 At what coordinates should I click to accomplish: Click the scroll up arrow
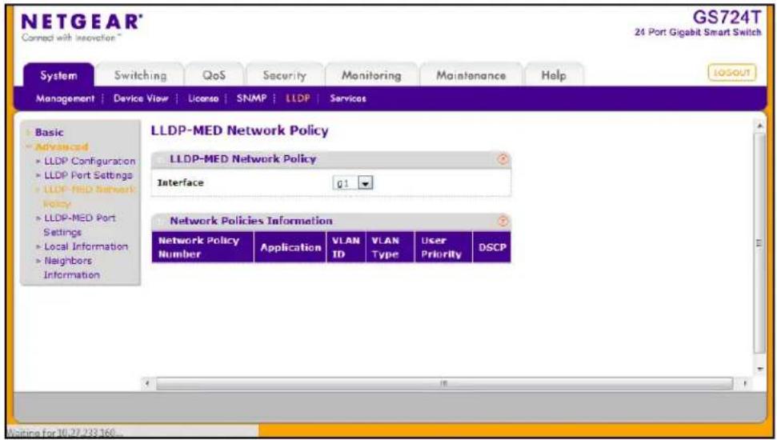coord(760,126)
